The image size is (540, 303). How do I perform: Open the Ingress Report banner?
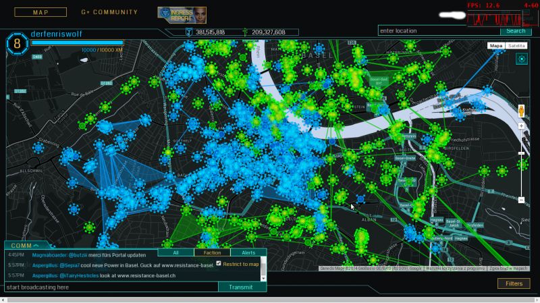[x=182, y=15]
